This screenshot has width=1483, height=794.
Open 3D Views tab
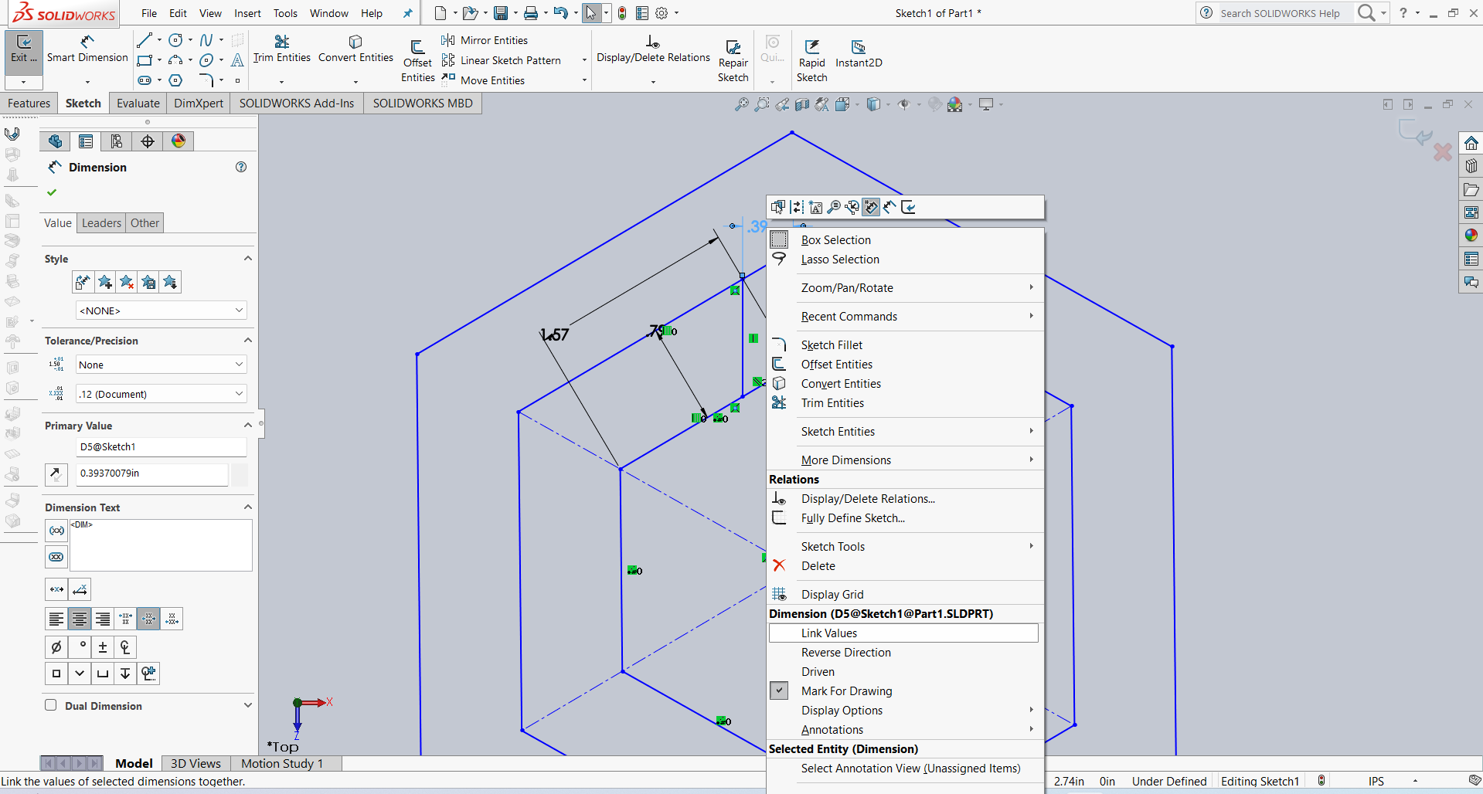[x=196, y=763]
